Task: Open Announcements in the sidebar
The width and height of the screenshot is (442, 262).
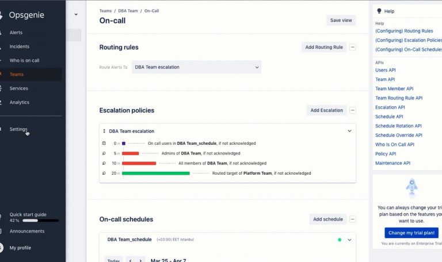Action: [27, 231]
